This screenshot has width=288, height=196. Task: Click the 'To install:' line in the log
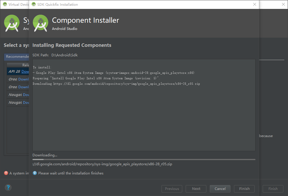42,68
